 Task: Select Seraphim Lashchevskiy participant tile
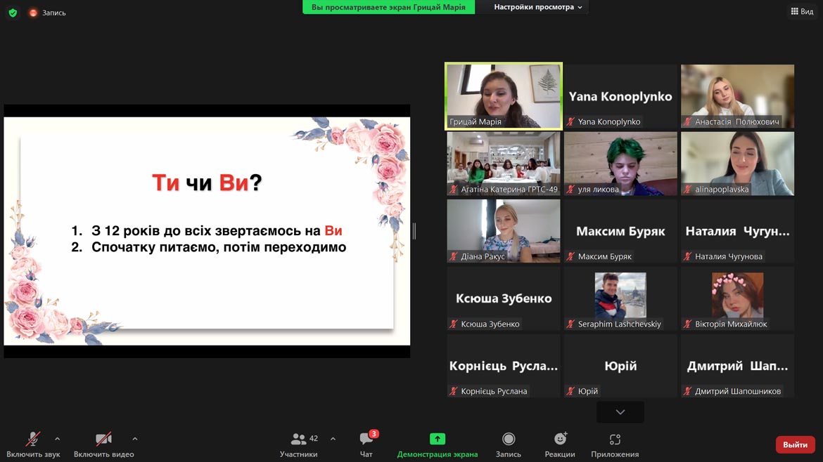click(620, 298)
